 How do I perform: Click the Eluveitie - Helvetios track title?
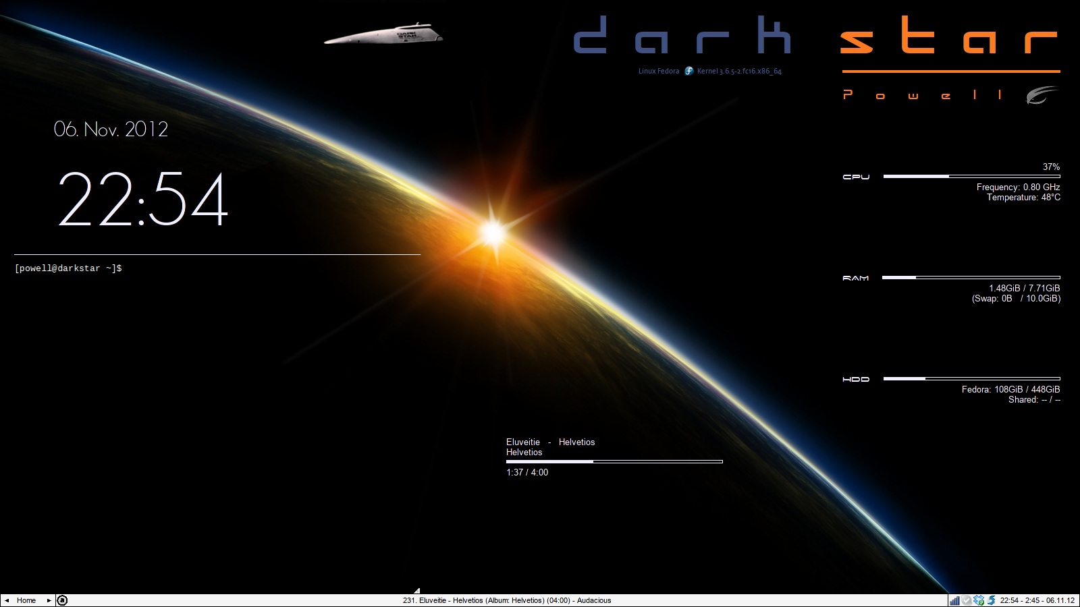tap(551, 442)
